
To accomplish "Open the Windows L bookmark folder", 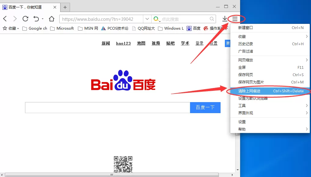I will [x=171, y=28].
